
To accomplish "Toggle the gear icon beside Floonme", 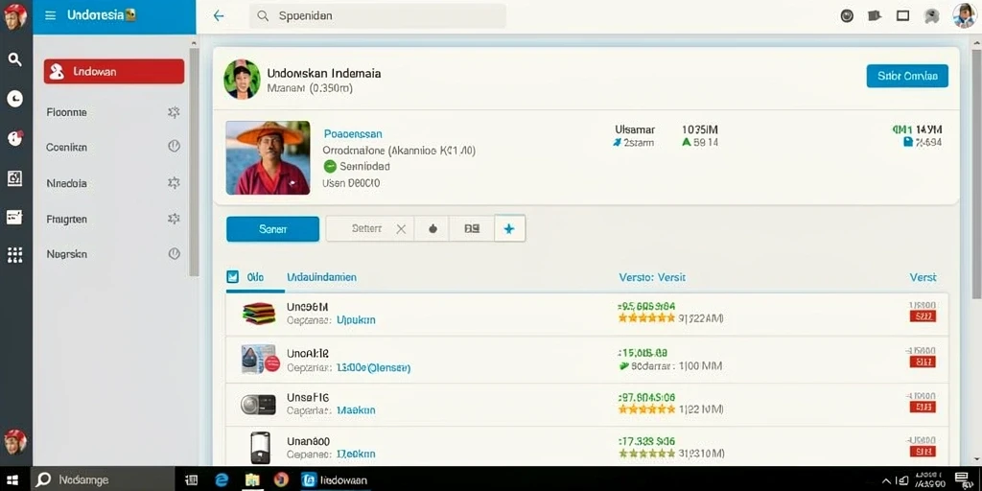I will click(175, 112).
